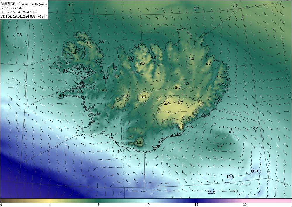Select the 7.7 value label
292x207 pixels.
255,128
